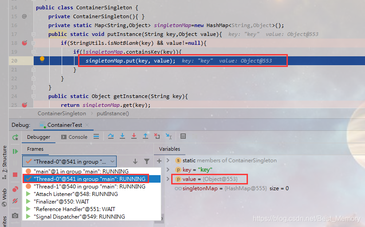Click next frame down arrow icon
The width and height of the screenshot is (365, 227).
coord(135,161)
